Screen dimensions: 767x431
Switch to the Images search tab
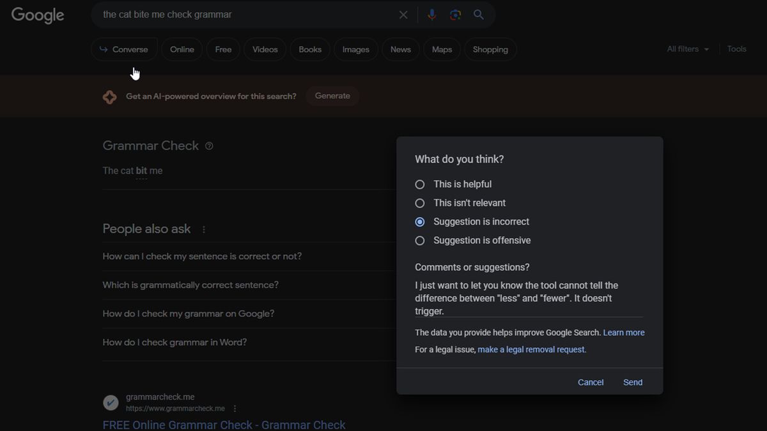355,49
